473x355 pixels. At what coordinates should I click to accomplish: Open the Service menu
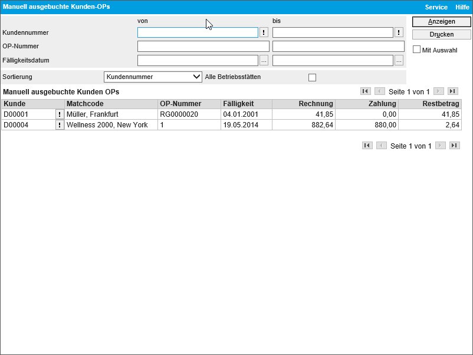(436, 7)
